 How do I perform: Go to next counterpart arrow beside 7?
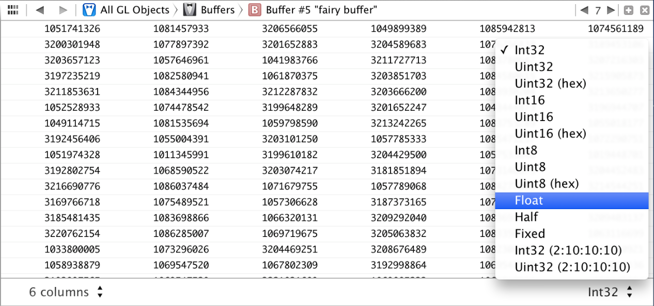point(611,10)
